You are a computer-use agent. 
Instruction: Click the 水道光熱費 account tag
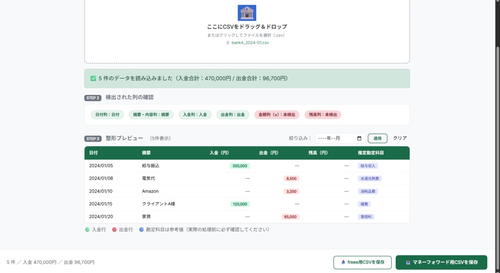coord(370,179)
